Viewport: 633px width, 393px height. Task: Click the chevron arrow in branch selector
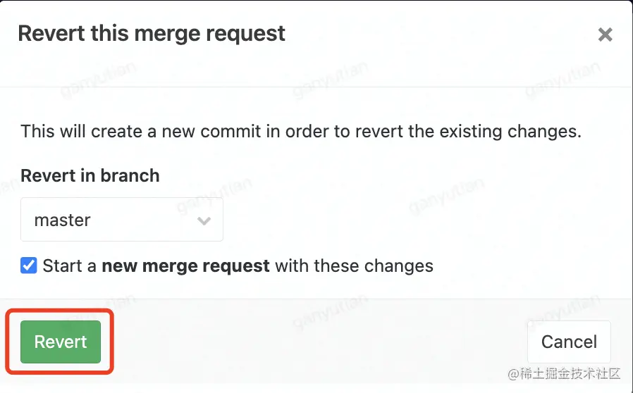pos(204,220)
